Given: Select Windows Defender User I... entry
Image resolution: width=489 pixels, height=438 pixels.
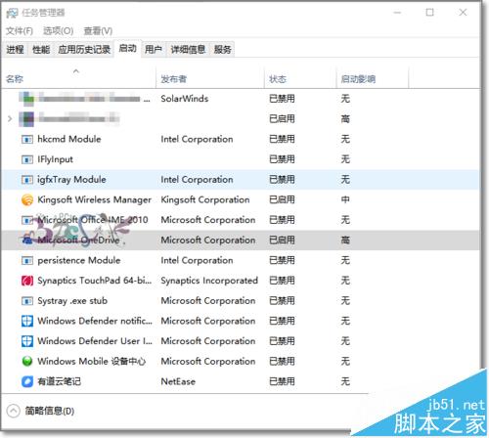Looking at the screenshot, I should pyautogui.click(x=95, y=341).
